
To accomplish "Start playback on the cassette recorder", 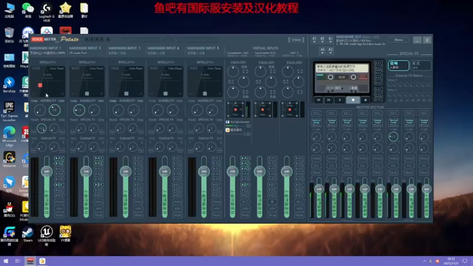I will (339, 100).
